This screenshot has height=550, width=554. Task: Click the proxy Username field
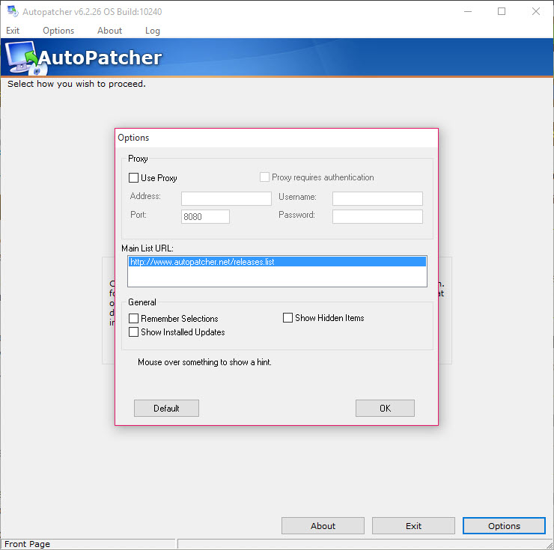(377, 198)
